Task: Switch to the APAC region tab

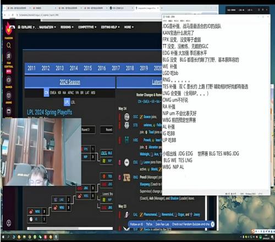Action: 70,92
